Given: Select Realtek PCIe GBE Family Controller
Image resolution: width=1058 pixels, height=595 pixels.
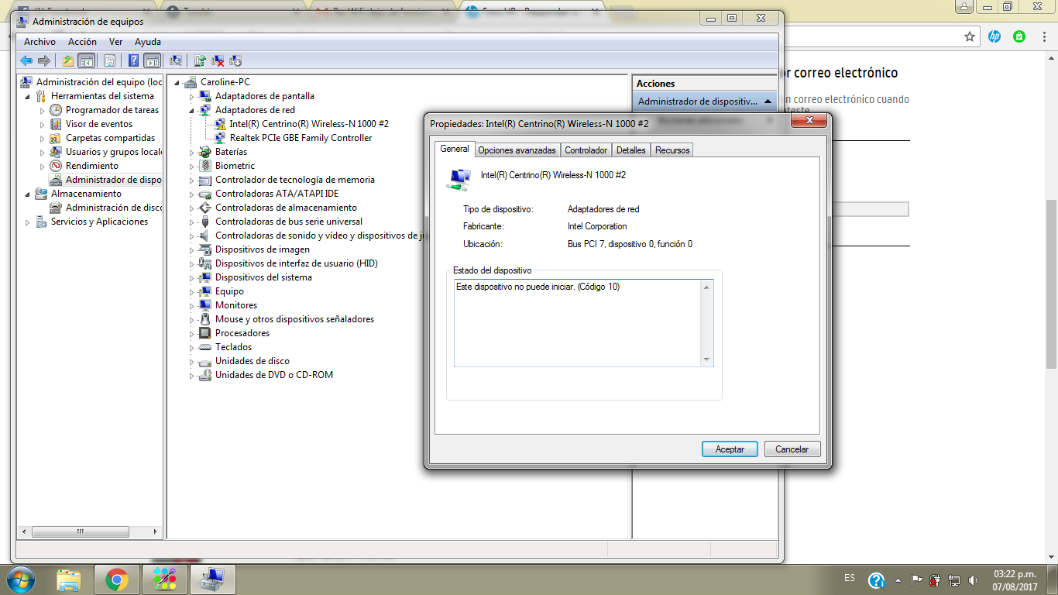Looking at the screenshot, I should pos(301,138).
